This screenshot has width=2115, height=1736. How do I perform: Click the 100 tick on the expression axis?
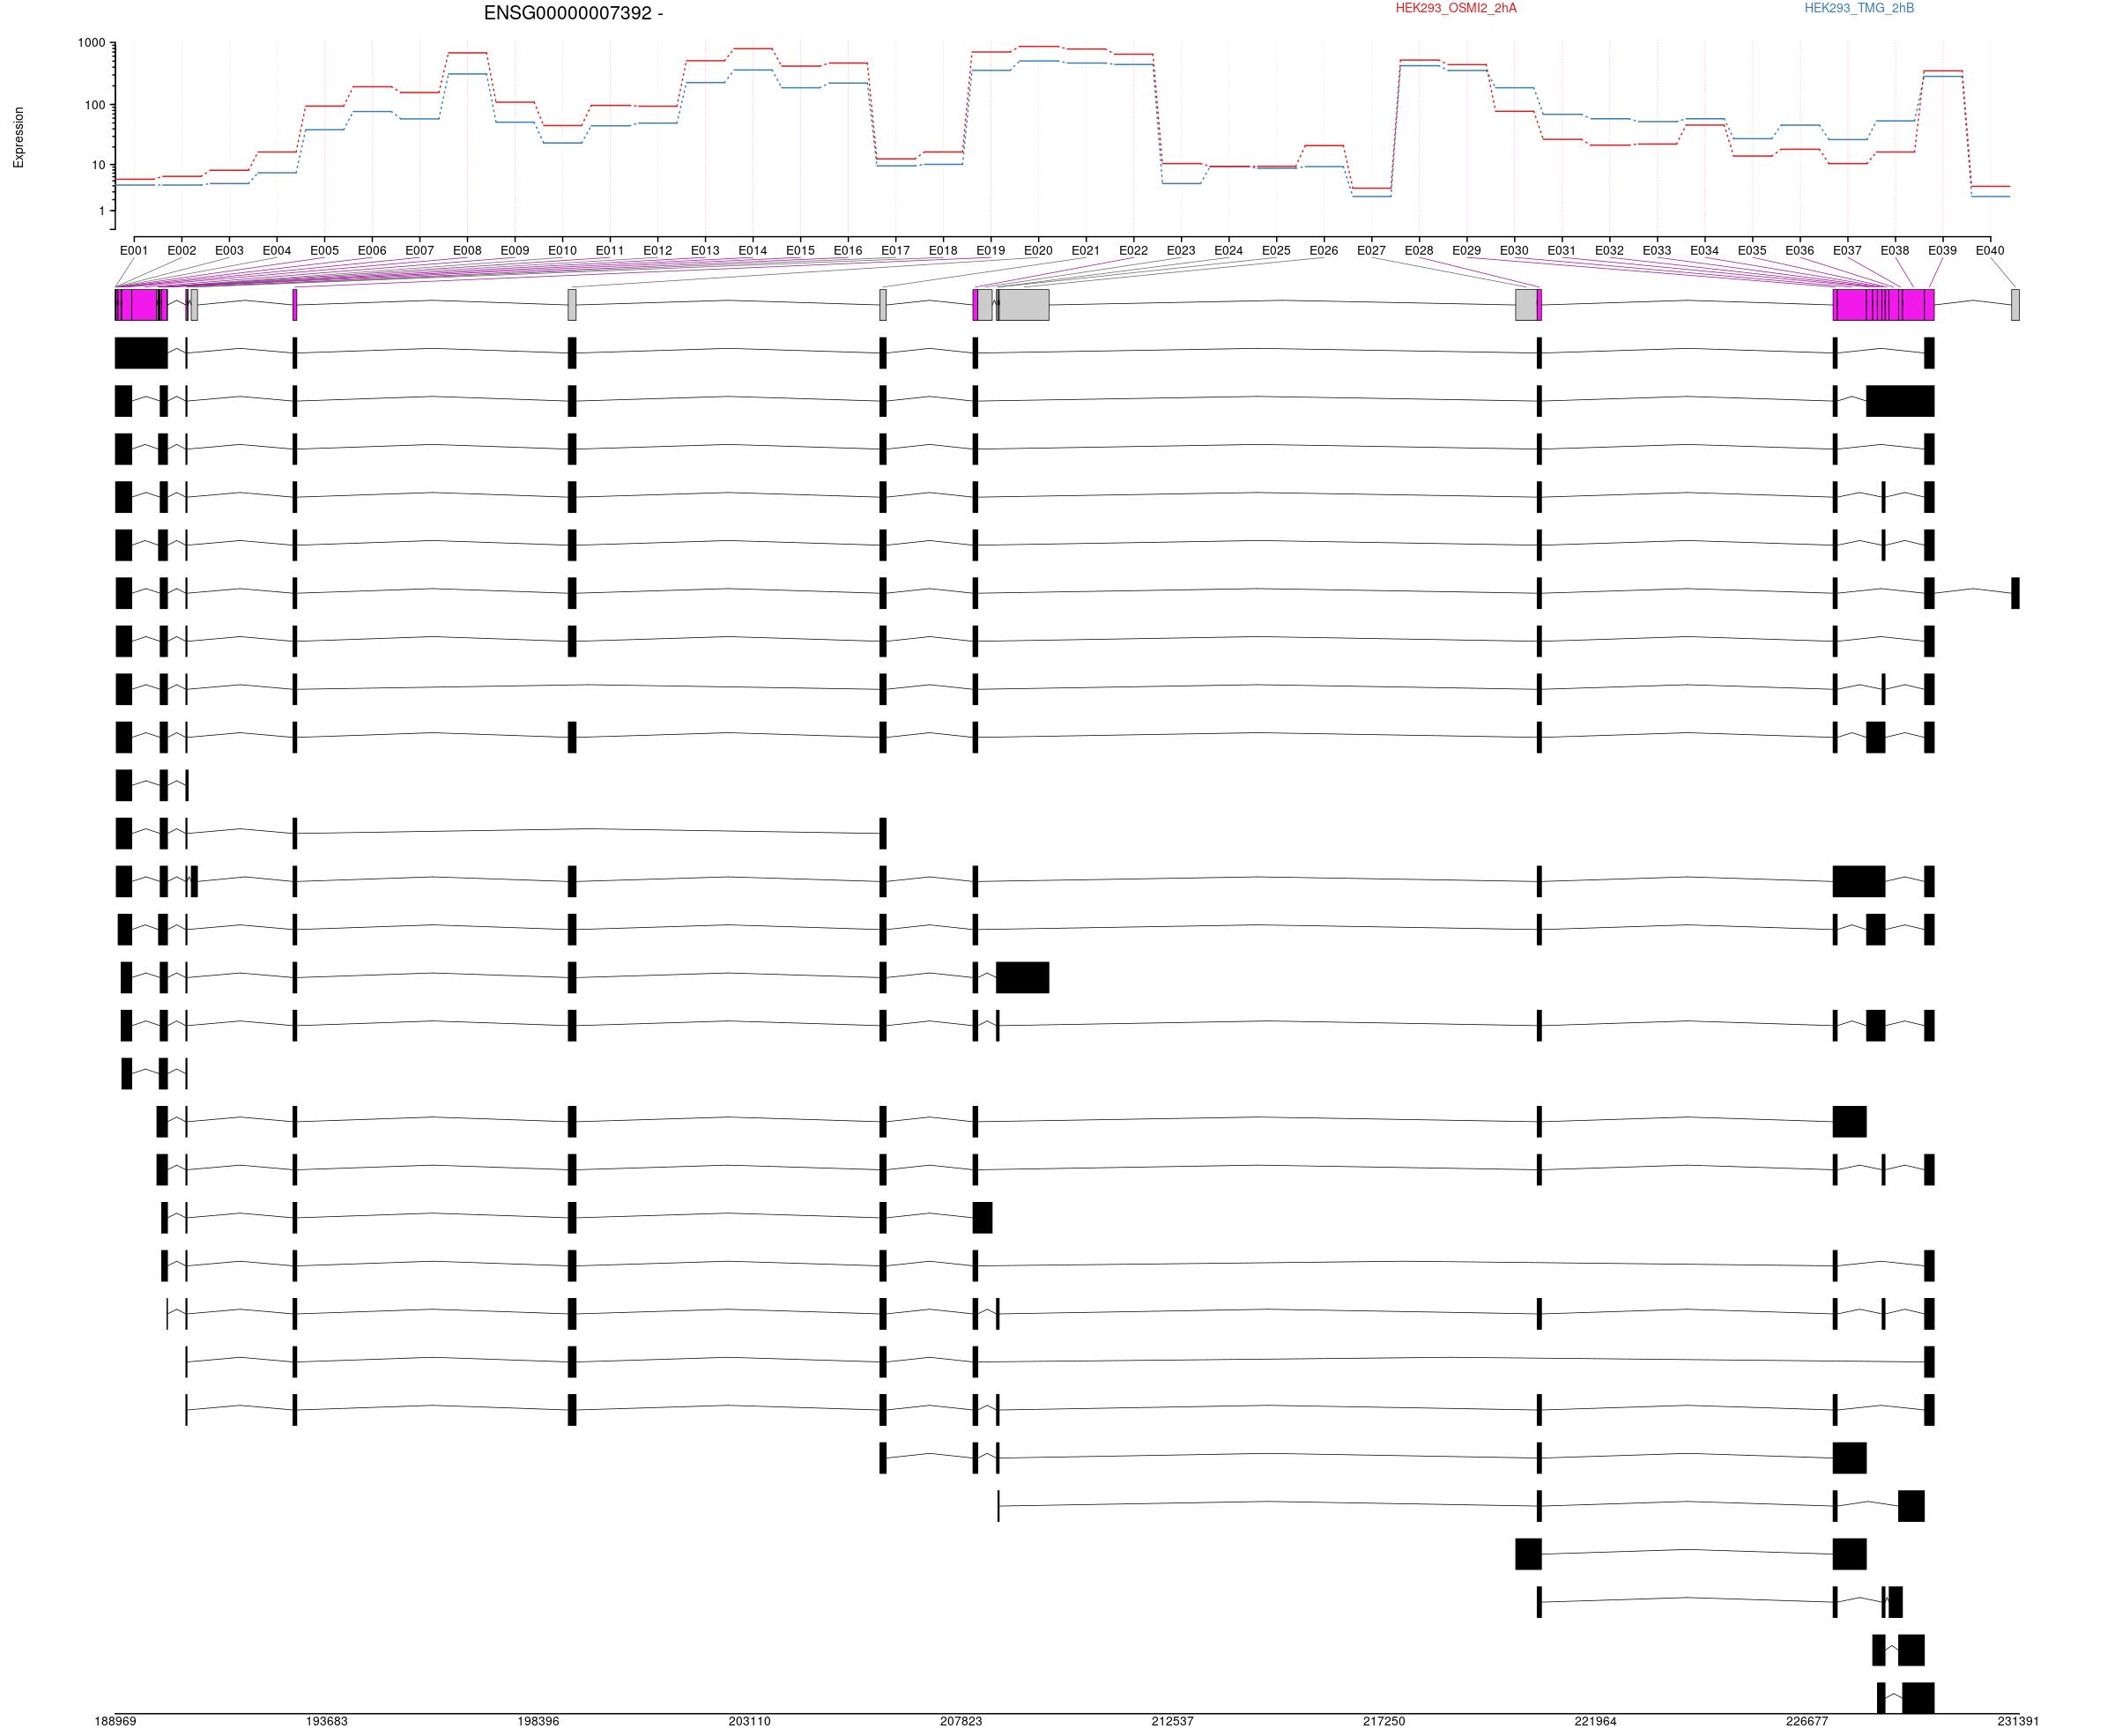(95, 105)
